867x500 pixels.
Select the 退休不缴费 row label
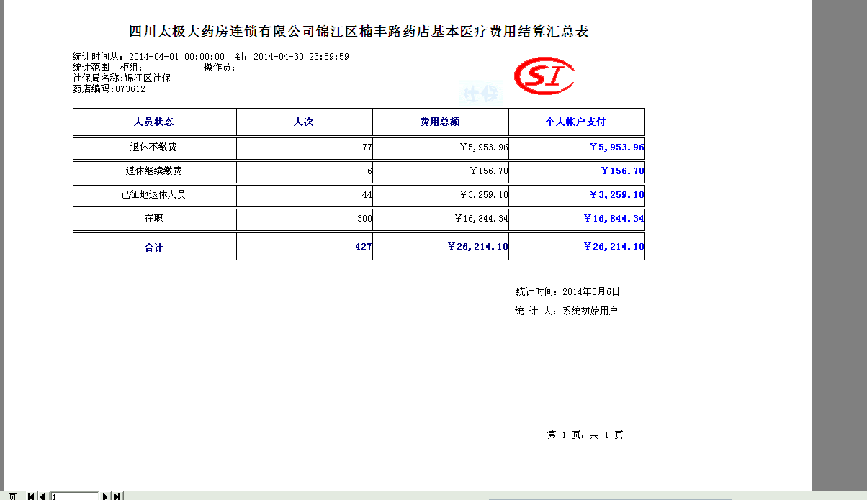coord(154,148)
